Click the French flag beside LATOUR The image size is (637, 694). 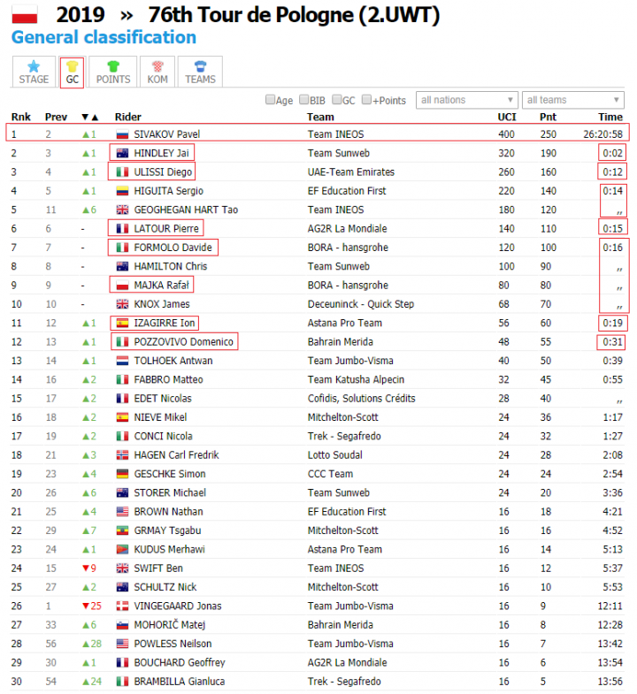(122, 228)
